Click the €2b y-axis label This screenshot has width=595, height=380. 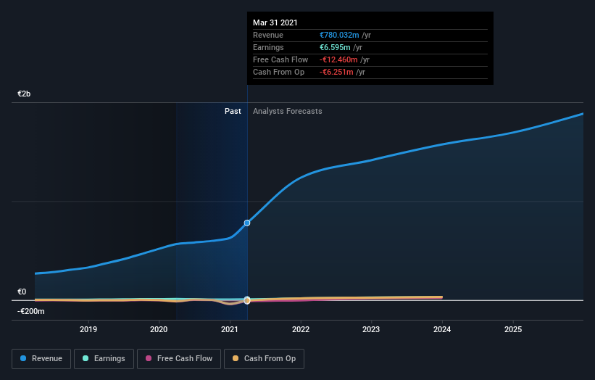[x=24, y=94]
